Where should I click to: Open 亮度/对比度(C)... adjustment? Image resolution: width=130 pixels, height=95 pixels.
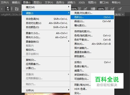coord(92,13)
